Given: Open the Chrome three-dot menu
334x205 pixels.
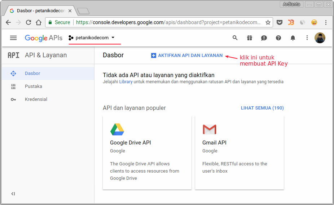Looking at the screenshot, I should tap(326, 22).
